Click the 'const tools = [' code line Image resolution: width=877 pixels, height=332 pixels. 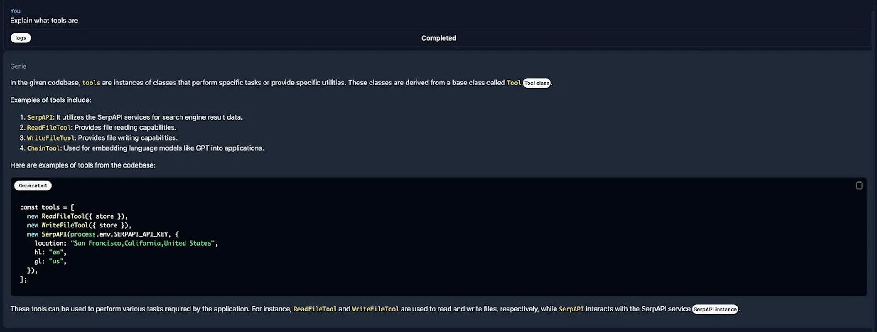(x=47, y=207)
